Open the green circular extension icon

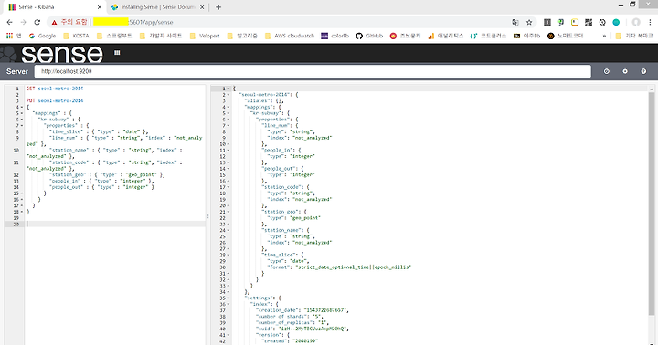[616, 22]
